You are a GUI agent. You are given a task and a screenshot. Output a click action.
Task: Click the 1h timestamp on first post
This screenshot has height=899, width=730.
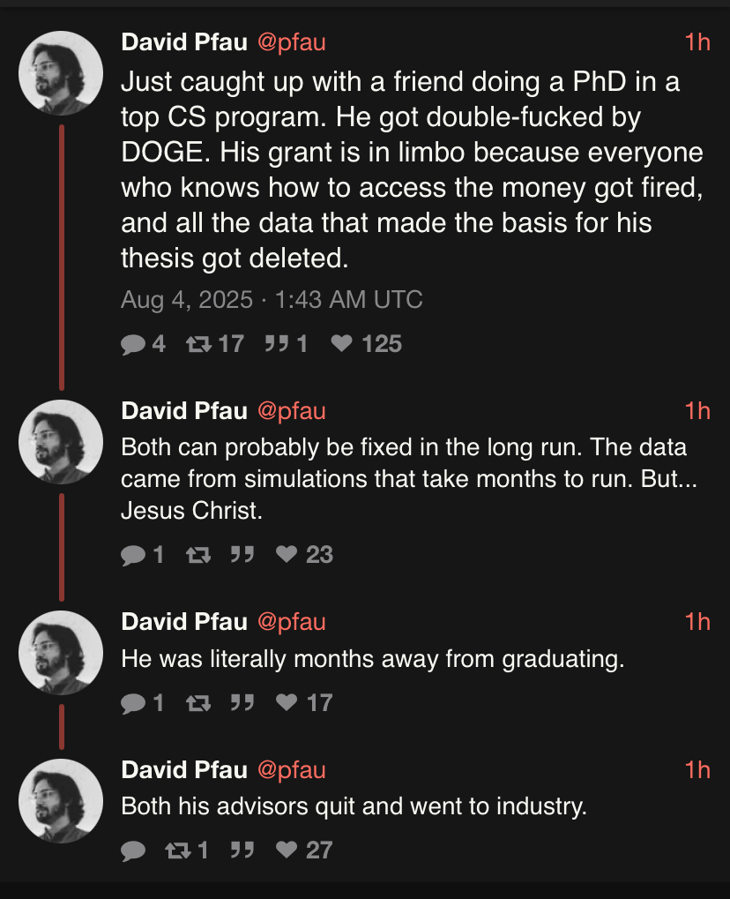[x=696, y=41]
